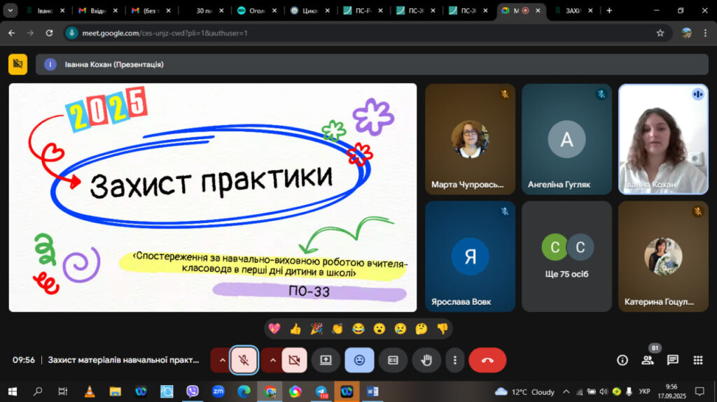Expand audio settings arrow beside microphone
This screenshot has height=402, width=717.
click(x=222, y=360)
